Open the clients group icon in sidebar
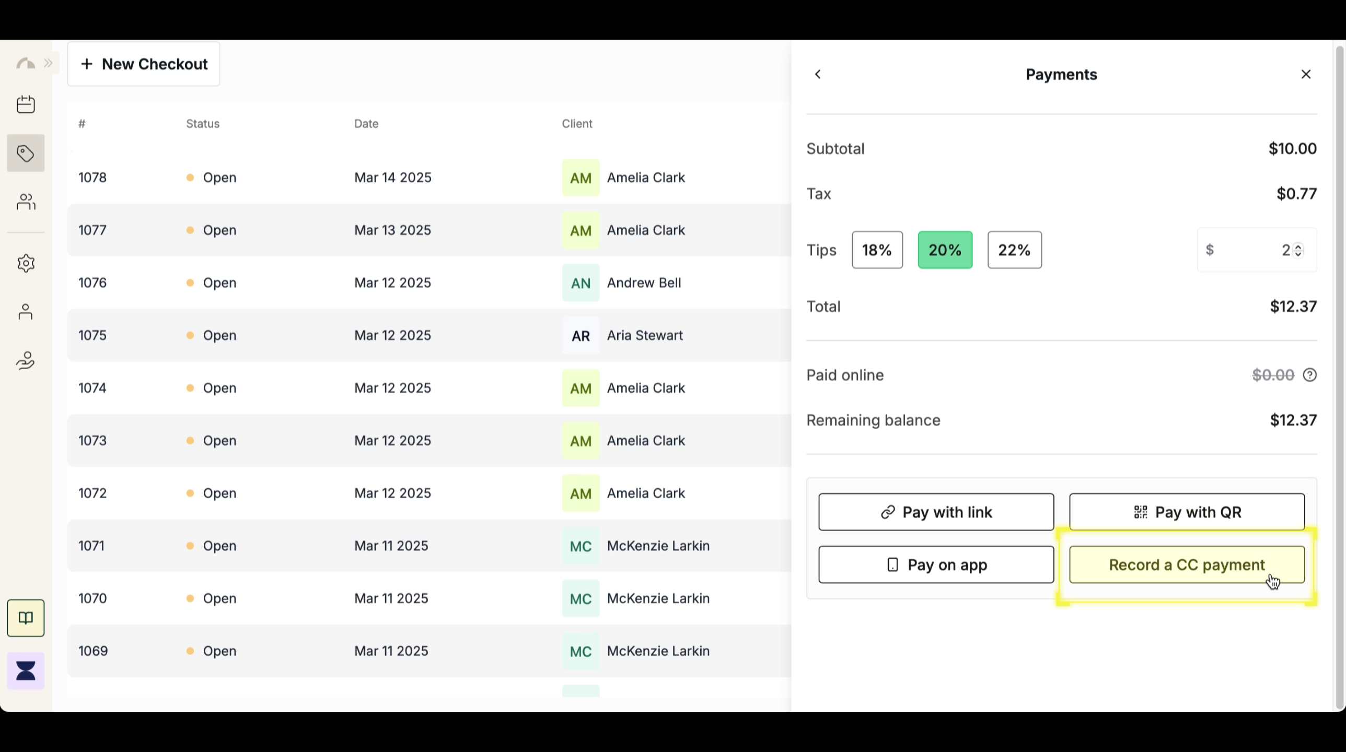The height and width of the screenshot is (752, 1346). (x=26, y=202)
